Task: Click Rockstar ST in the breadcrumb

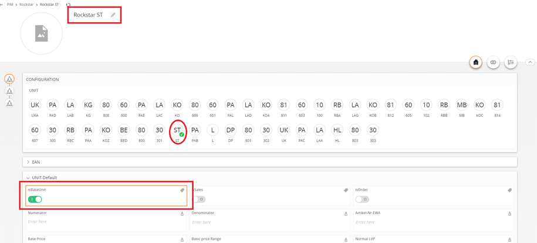Action: click(49, 5)
